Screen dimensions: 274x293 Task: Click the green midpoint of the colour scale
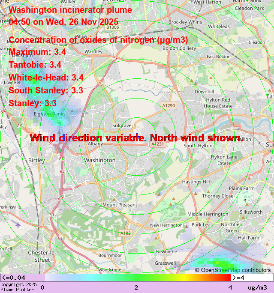tap(136, 278)
